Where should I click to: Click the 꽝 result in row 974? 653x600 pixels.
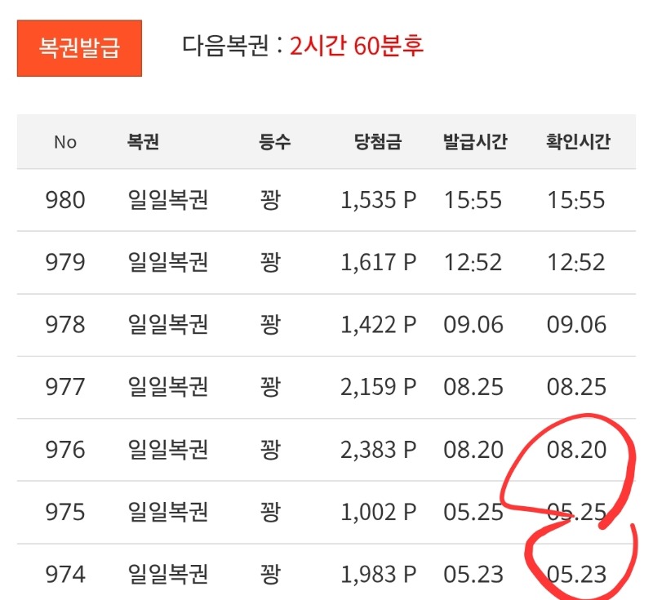point(270,575)
